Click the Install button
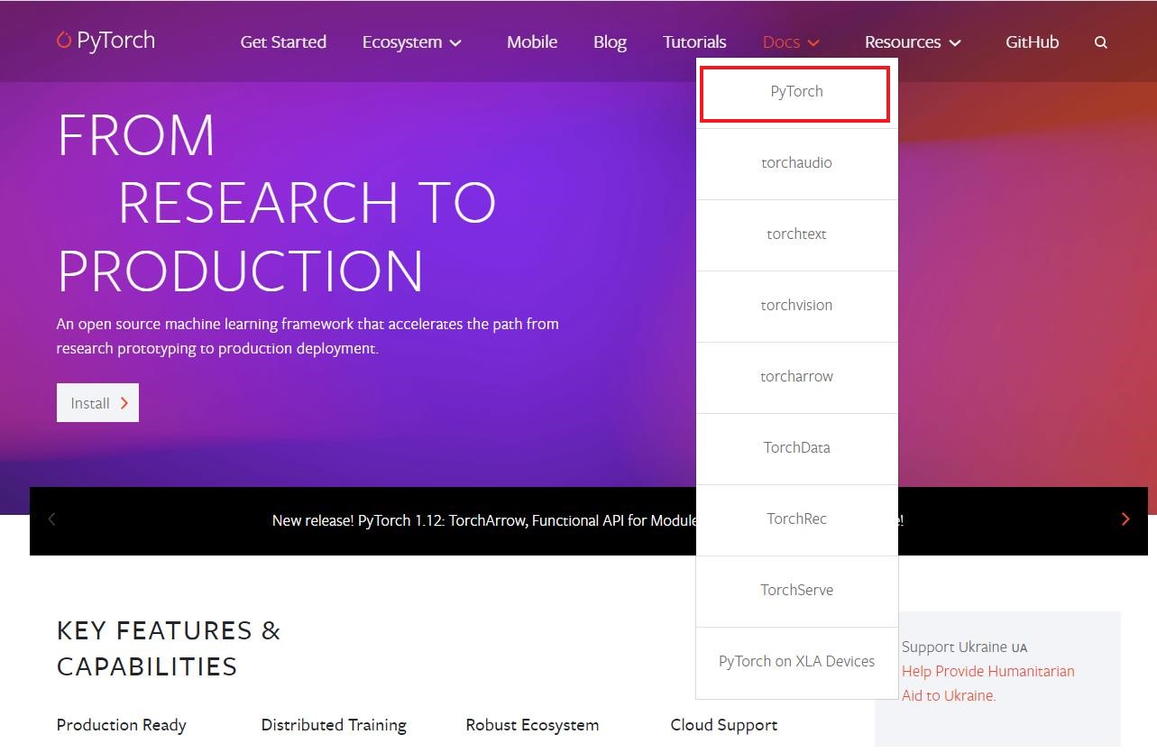Viewport: 1157px width, 753px height. click(x=97, y=403)
